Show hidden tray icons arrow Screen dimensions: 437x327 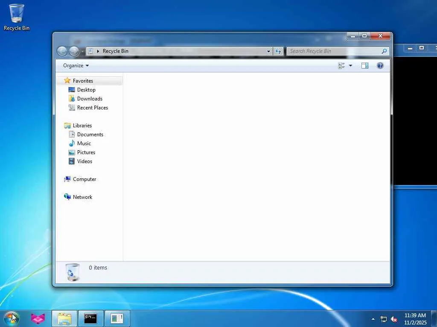pyautogui.click(x=373, y=319)
